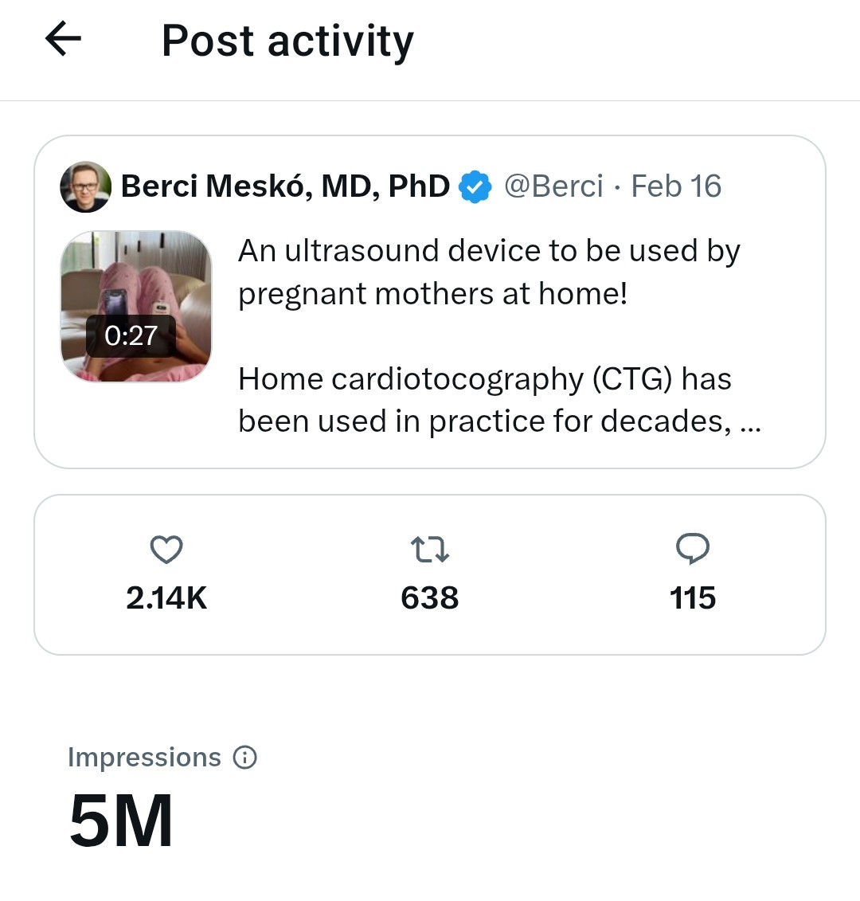Viewport: 860px width, 901px height.
Task: Open the ultrasound video thumbnail
Action: (x=136, y=306)
